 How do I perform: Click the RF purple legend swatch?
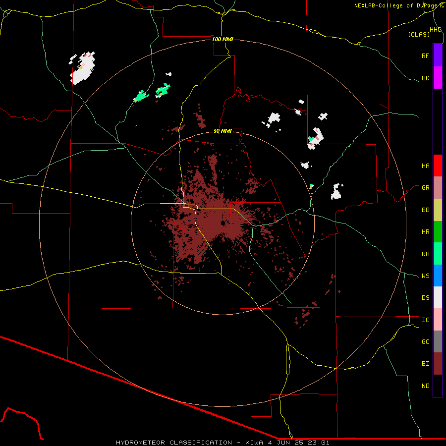(438, 55)
